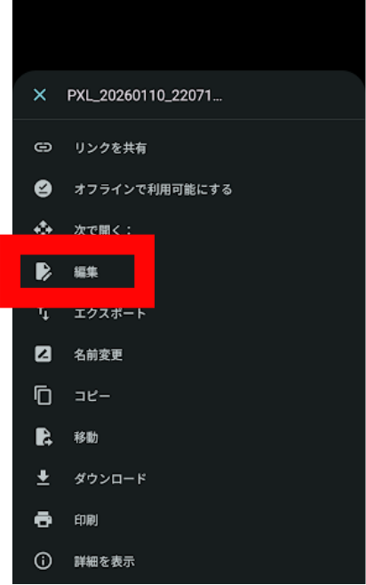This screenshot has width=366, height=585.
Task: Click the コピー duplicate pages icon
Action: pyautogui.click(x=44, y=396)
